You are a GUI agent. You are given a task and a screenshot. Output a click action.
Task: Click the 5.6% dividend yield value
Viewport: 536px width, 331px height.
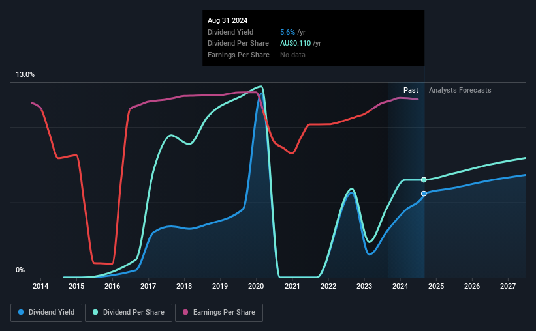[x=287, y=32]
